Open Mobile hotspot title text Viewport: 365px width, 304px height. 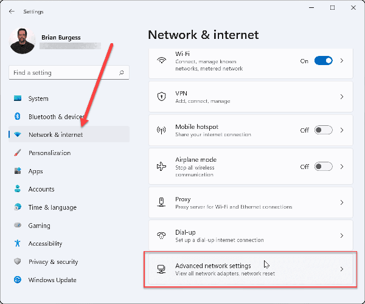pos(196,126)
